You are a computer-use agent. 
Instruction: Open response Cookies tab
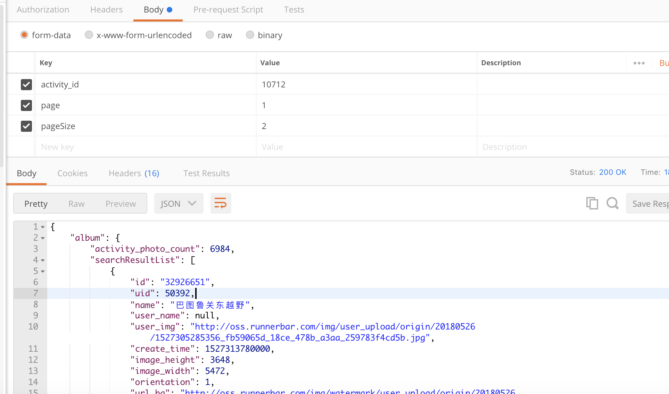click(72, 173)
